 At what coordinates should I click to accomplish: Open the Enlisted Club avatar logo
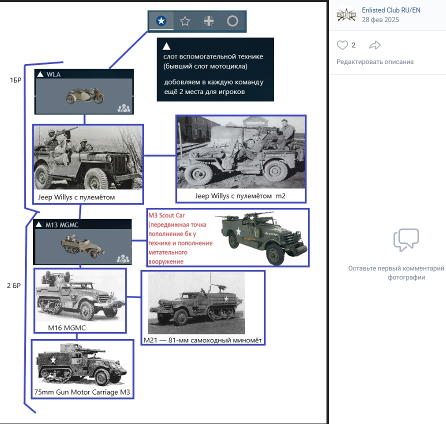click(346, 15)
